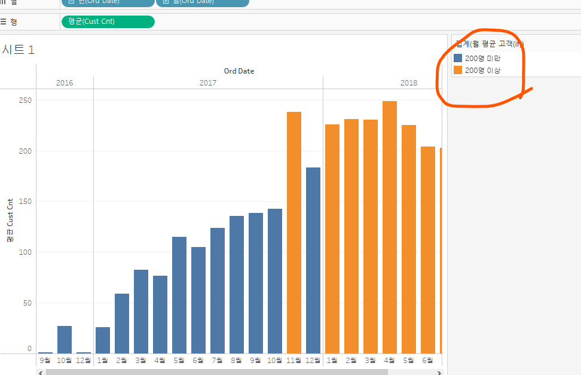Click the horizontal scrollbar left arrow

tap(41, 373)
